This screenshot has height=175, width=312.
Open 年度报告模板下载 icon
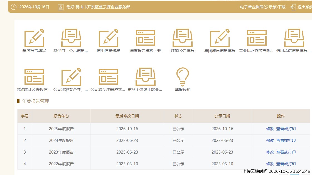pos(146,38)
